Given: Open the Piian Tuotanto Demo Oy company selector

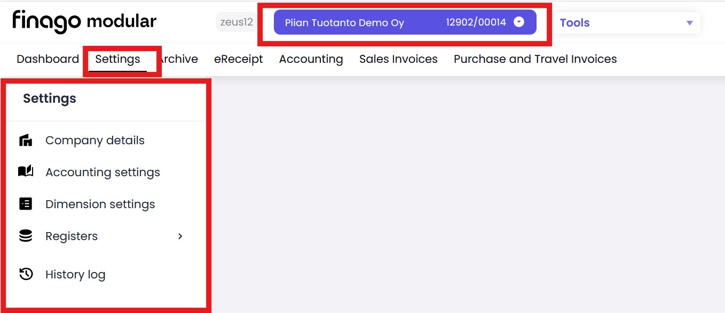Looking at the screenshot, I should point(405,22).
